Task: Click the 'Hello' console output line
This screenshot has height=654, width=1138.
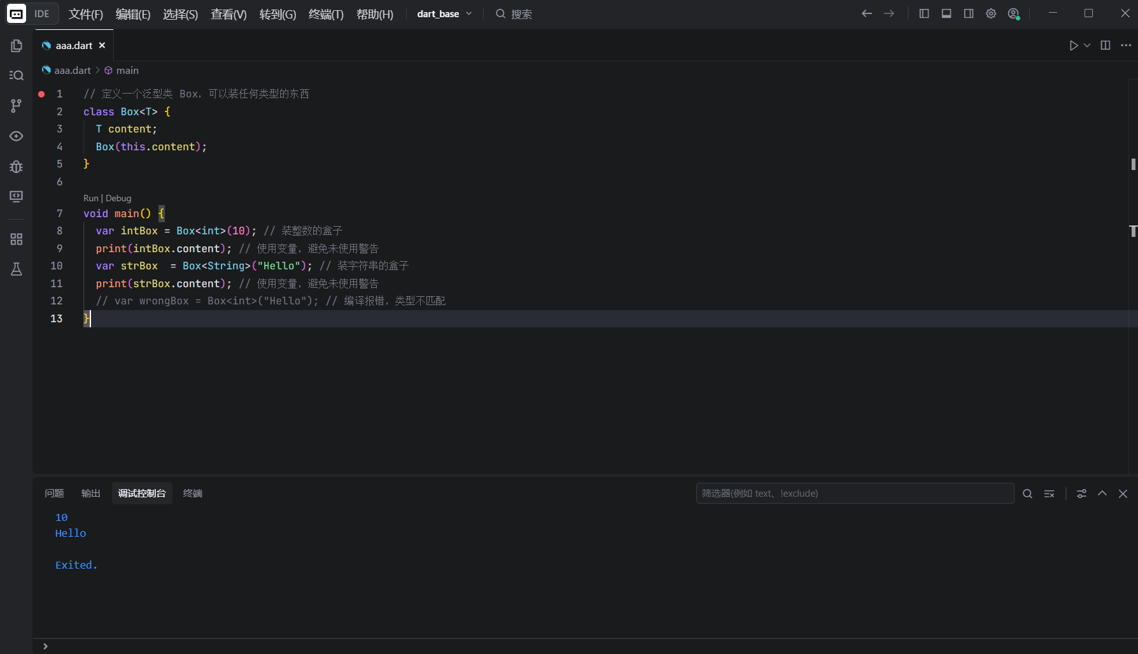Action: point(71,534)
